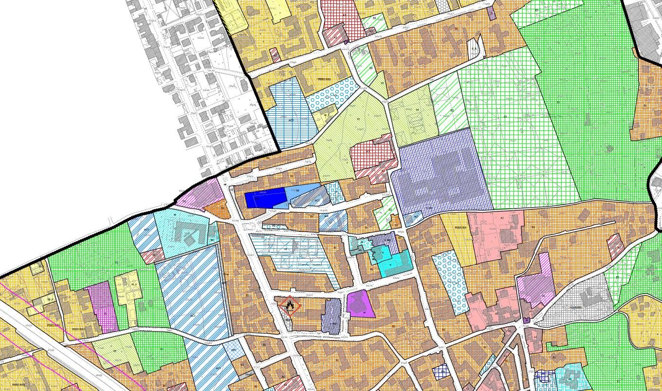
Task: Select the solid dark blue parcel
Action: point(265,198)
